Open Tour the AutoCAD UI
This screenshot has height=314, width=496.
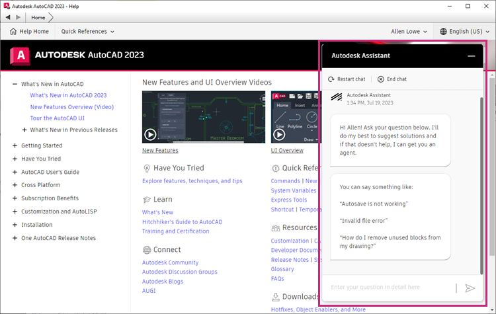tap(58, 118)
